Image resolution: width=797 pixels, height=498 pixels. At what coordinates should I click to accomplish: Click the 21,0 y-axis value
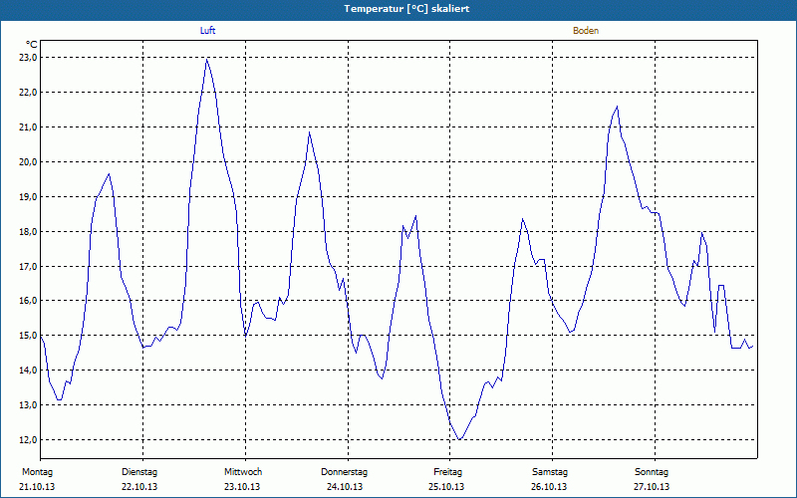pos(28,127)
